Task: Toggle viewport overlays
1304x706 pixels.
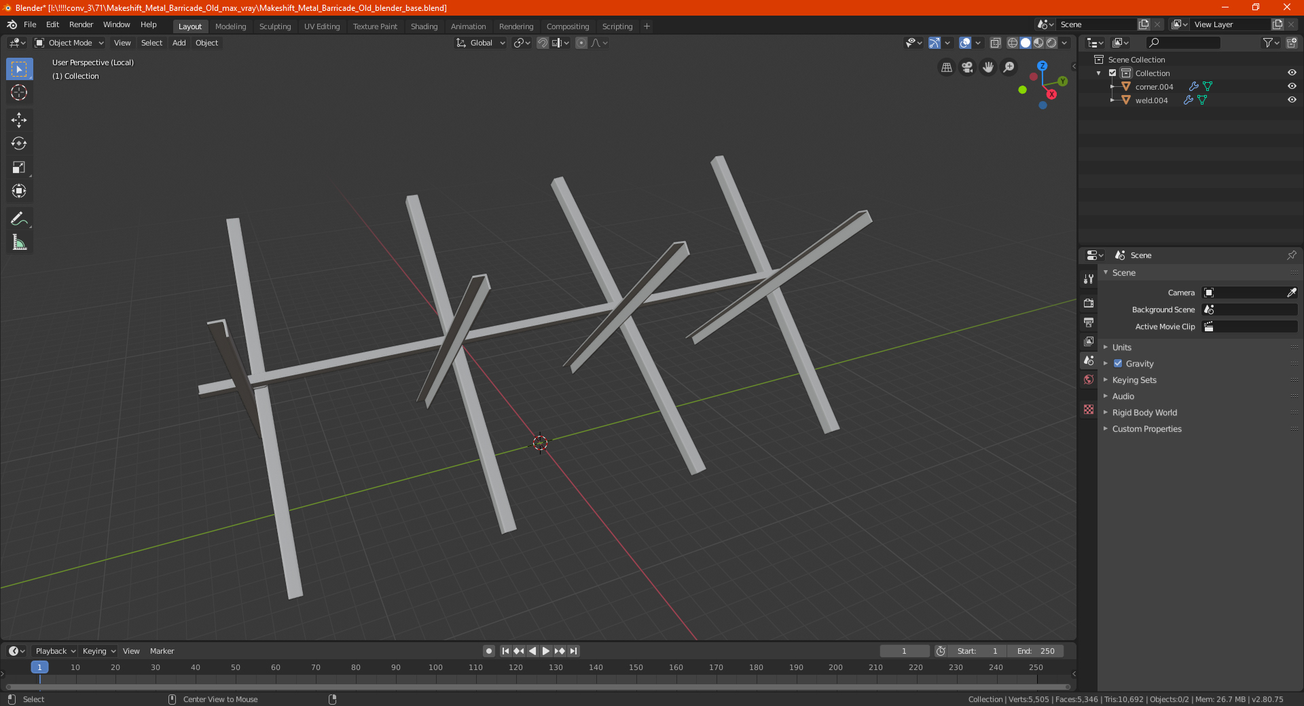Action: [965, 43]
